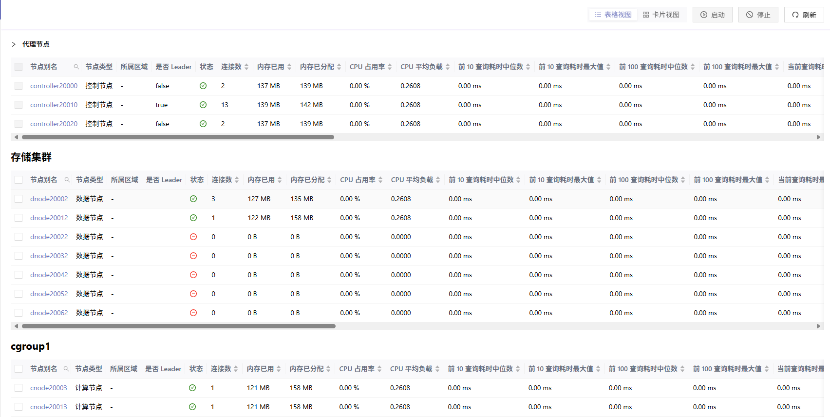Expand the 代理节点 section
The width and height of the screenshot is (830, 417).
pos(14,44)
